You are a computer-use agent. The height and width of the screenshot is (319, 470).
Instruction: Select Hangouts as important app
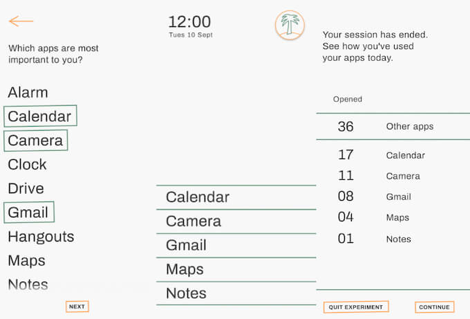point(41,237)
